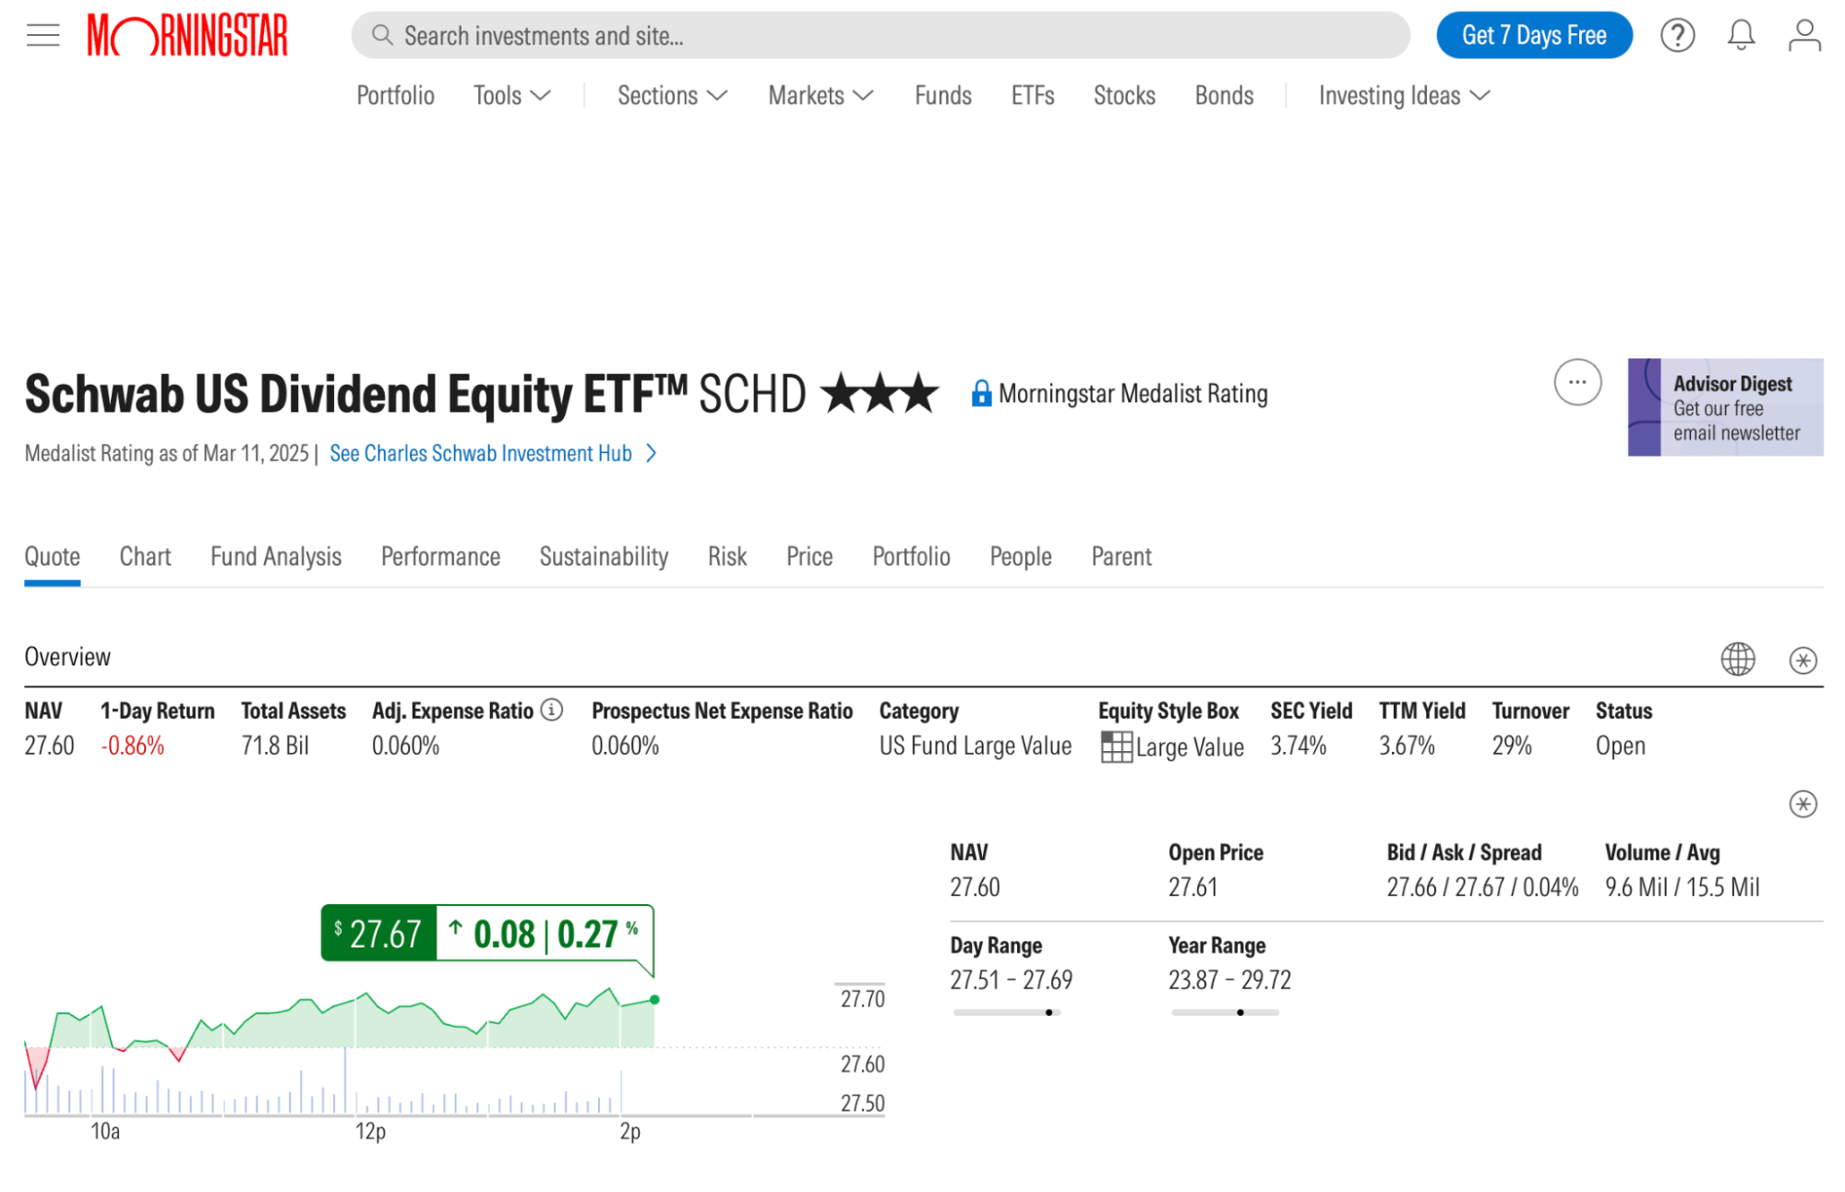Open Funds in top navigation
The width and height of the screenshot is (1845, 1192).
click(942, 95)
